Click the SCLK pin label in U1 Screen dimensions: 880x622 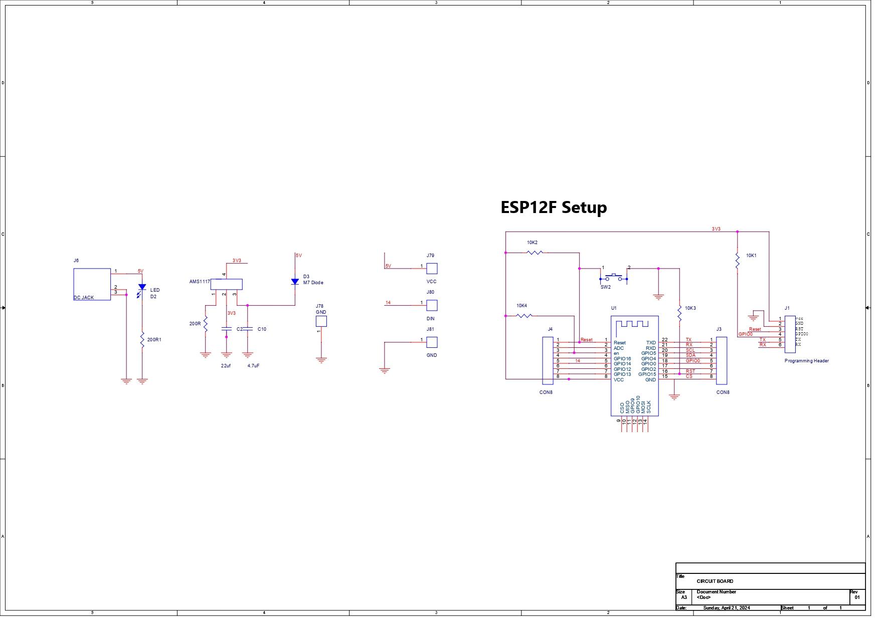coord(649,406)
